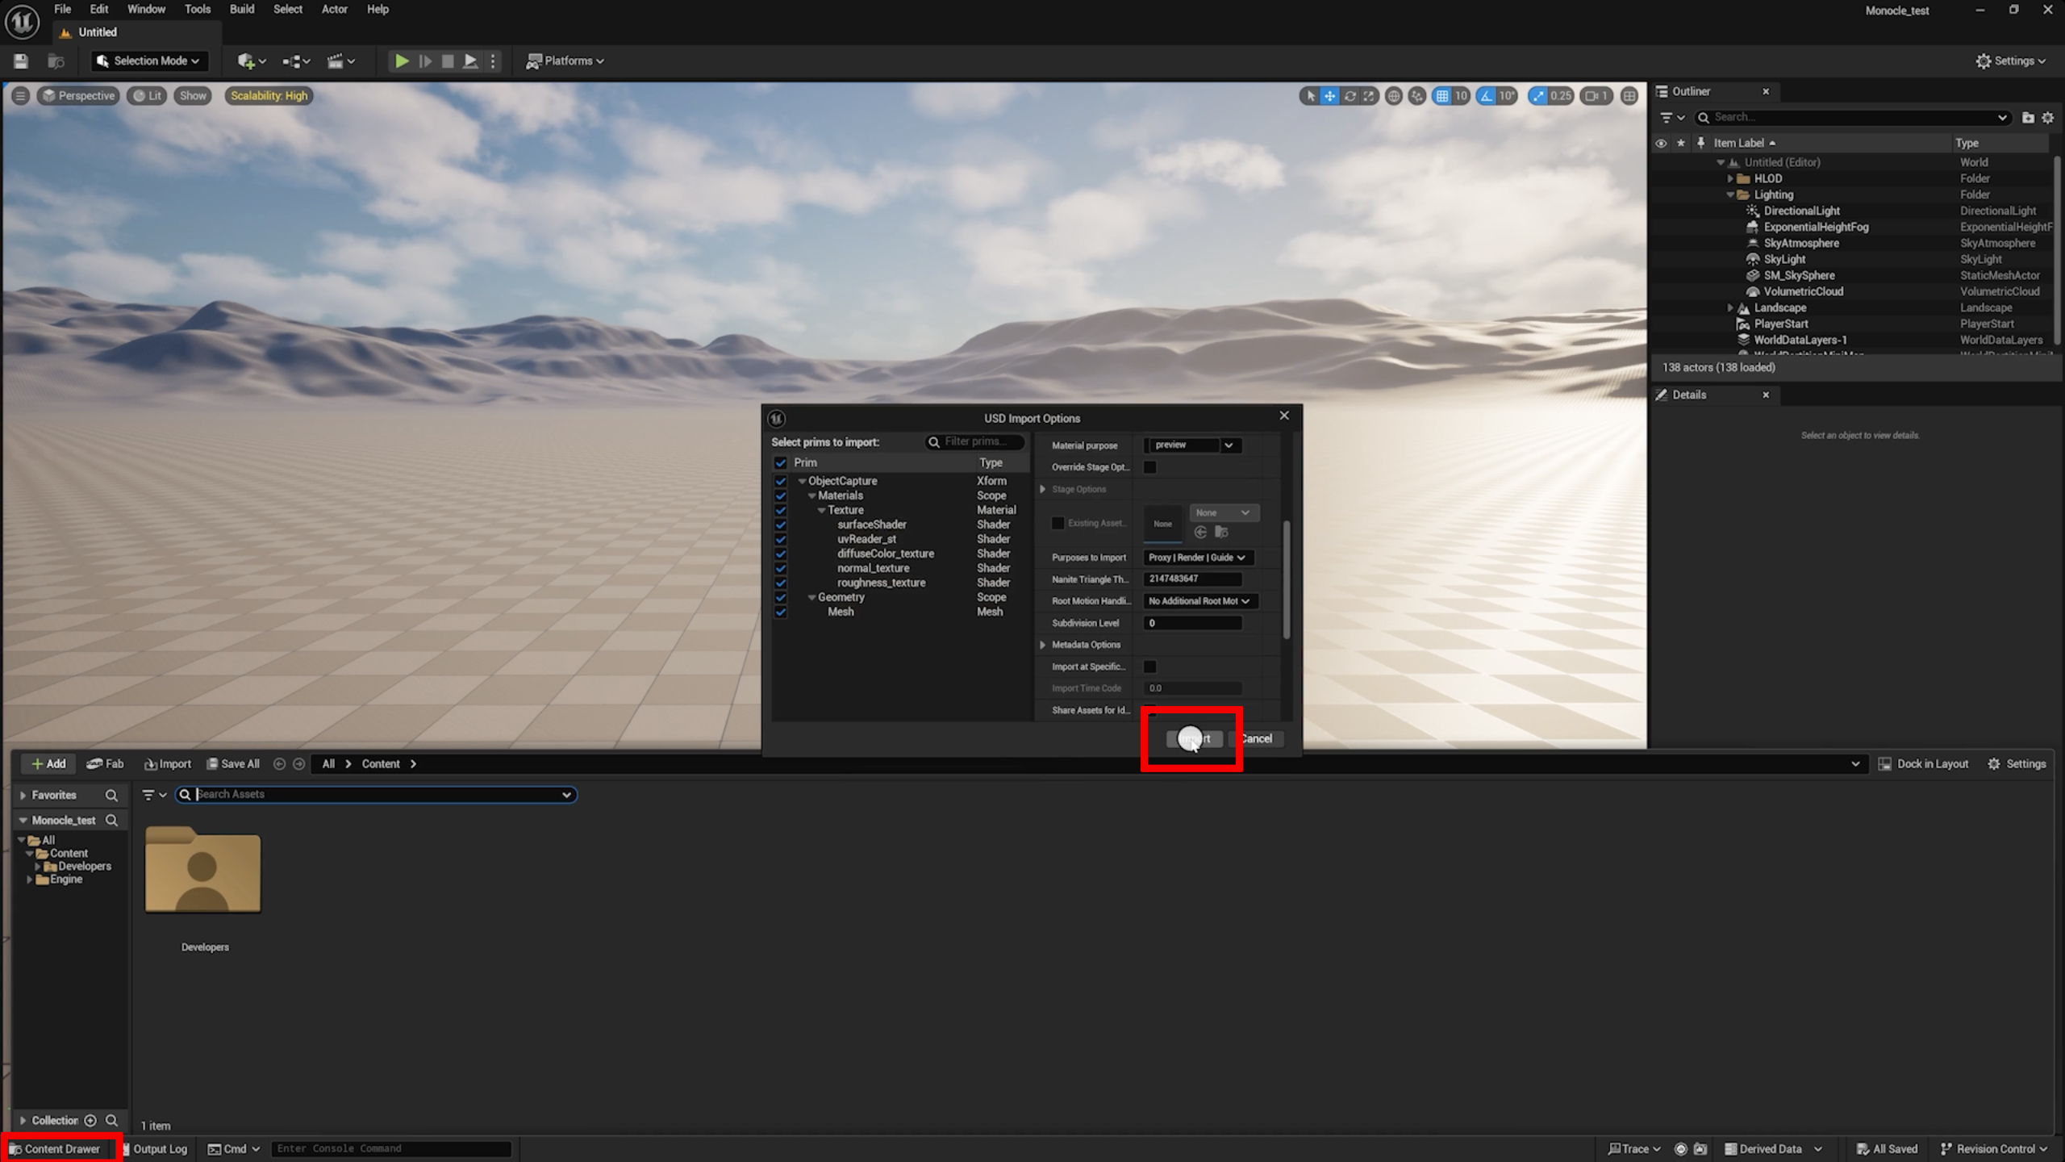Open the Add Actor cube icon
2065x1162 pixels.
coord(248,61)
